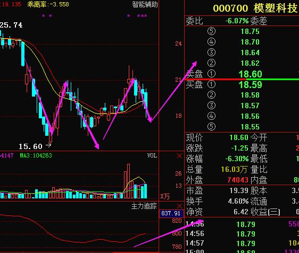Close the 主力追踪 indicator panel with its red X
Viewport: 299px width, 253px height.
click(x=179, y=206)
